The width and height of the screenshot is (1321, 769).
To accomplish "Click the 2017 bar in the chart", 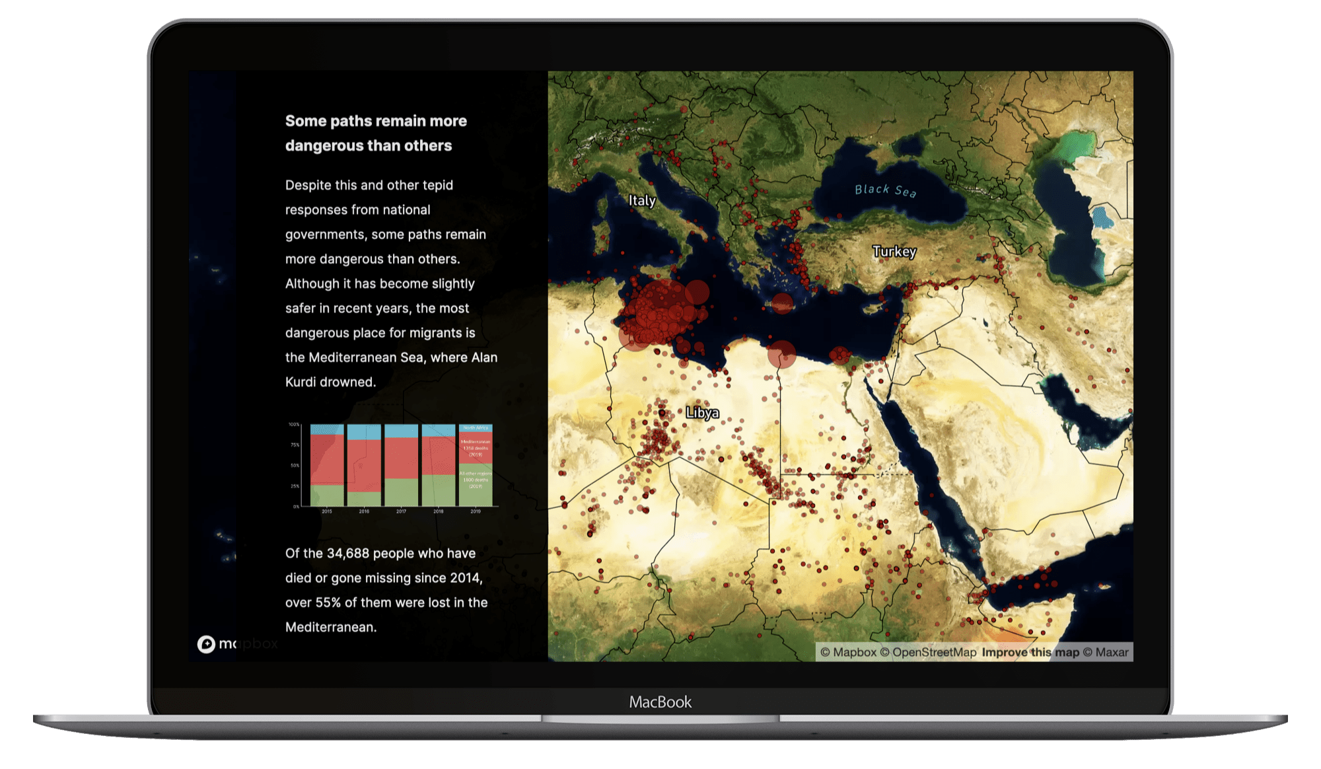I will point(401,465).
